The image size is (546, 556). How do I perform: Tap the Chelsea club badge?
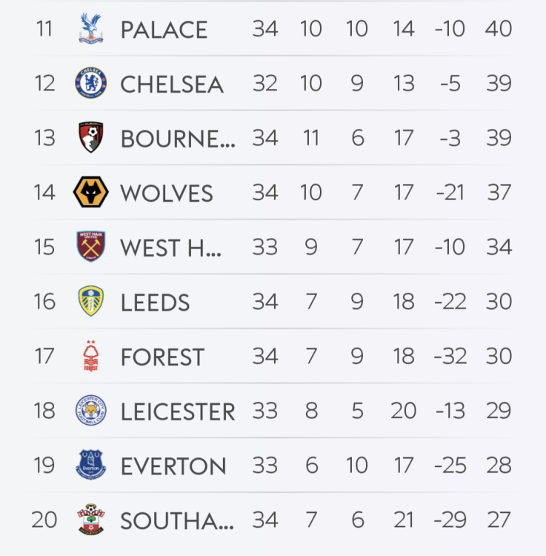coord(90,83)
